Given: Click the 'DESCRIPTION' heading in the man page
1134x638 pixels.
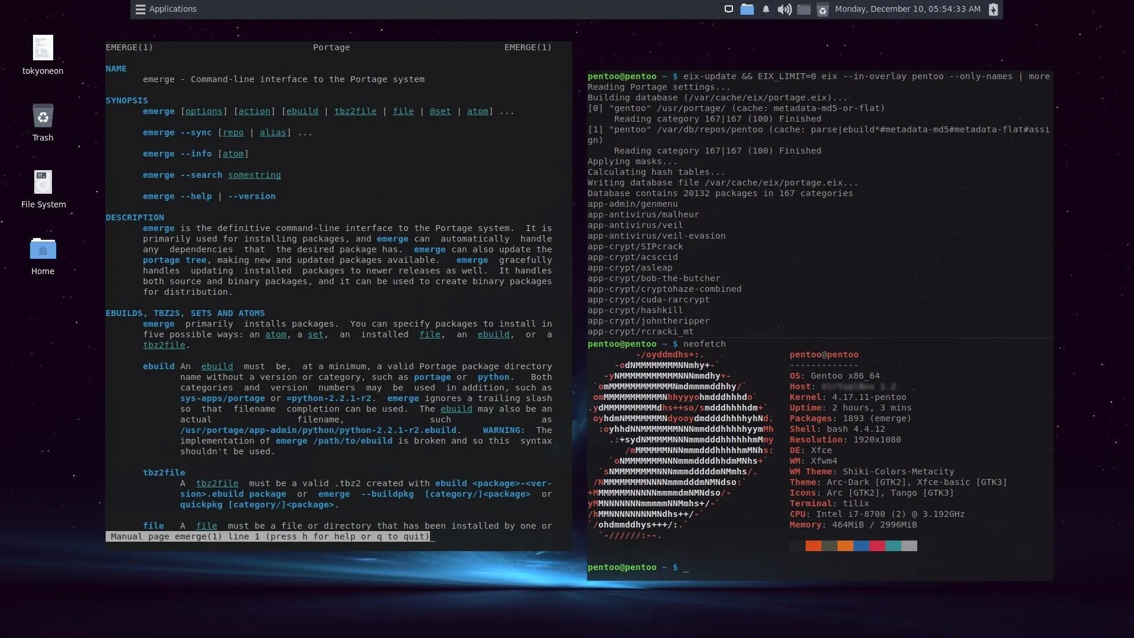Looking at the screenshot, I should click(135, 218).
